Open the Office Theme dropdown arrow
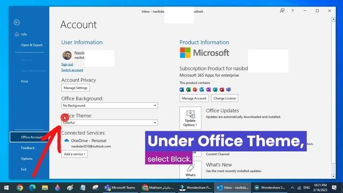 point(155,123)
